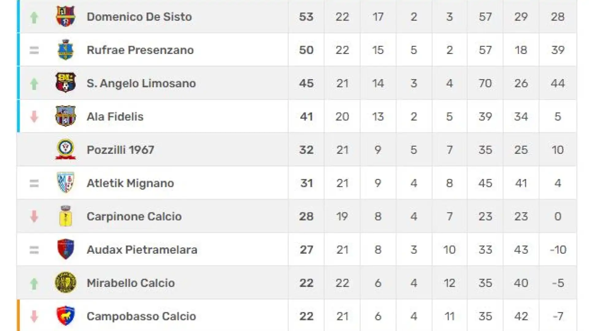Screen dimensions: 589x331
Task: Click the equals sign beside Rufrae Presenzano
Action: [34, 50]
